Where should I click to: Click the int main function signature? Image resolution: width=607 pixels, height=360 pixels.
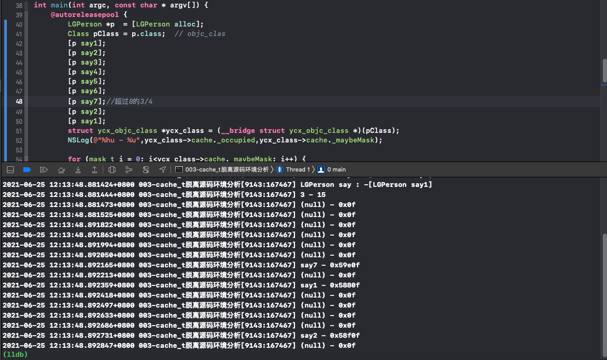tap(121, 5)
